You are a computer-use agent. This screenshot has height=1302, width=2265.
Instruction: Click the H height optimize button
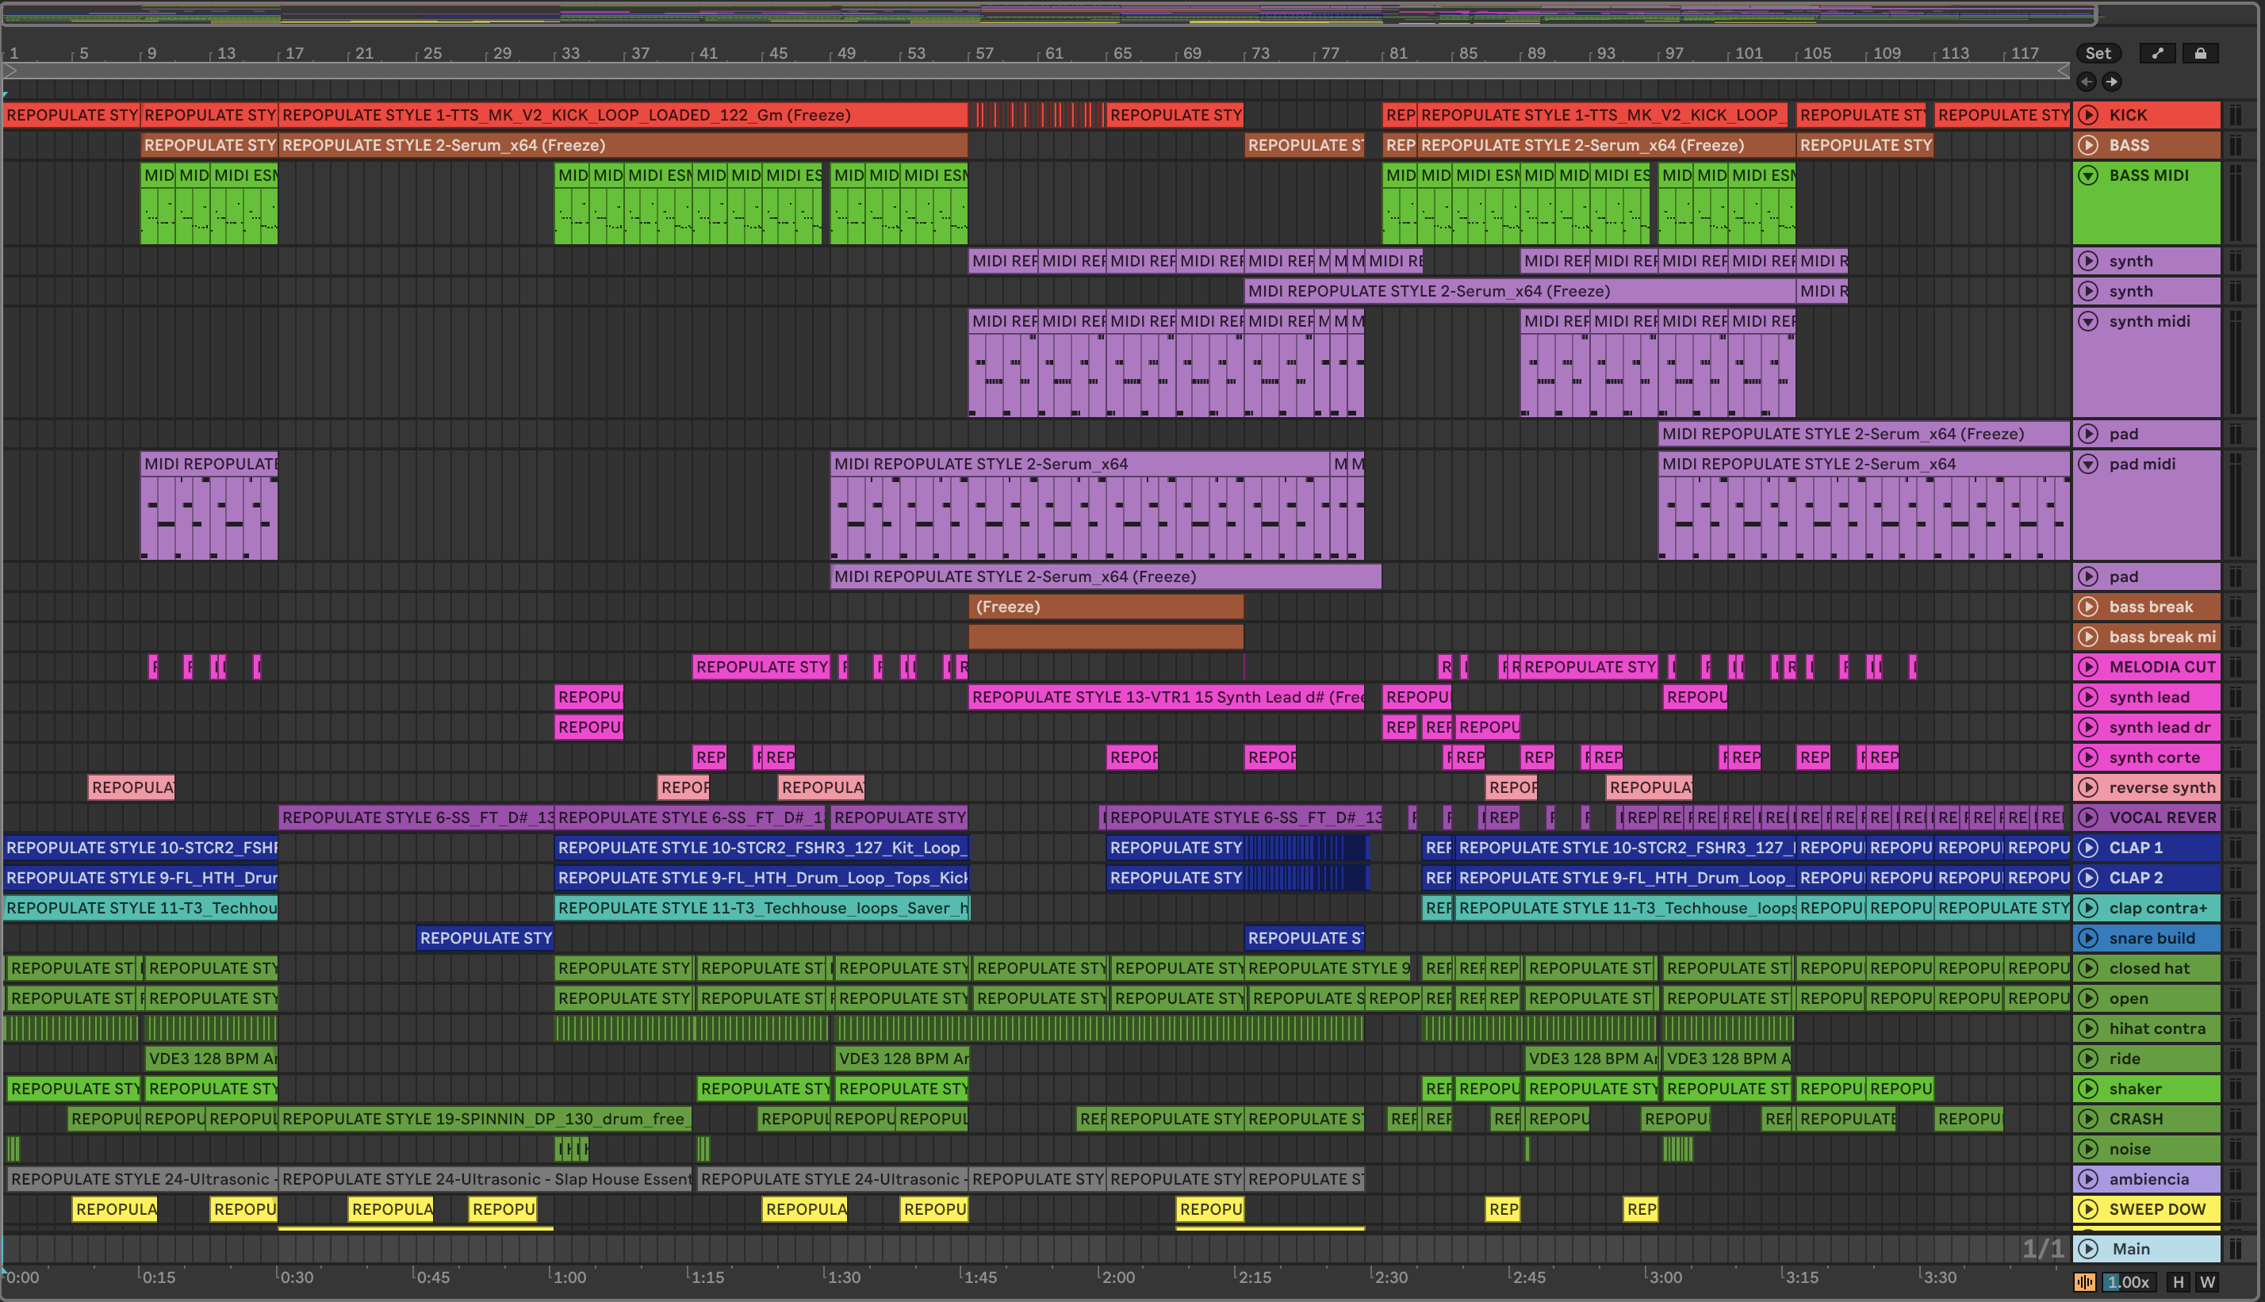click(x=2179, y=1281)
